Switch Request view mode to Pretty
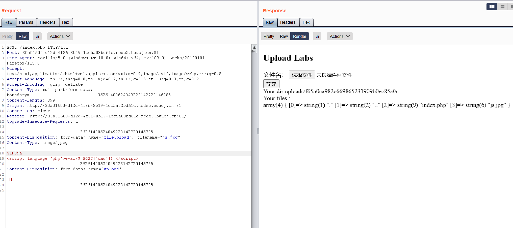513x228 pixels. 8,36
